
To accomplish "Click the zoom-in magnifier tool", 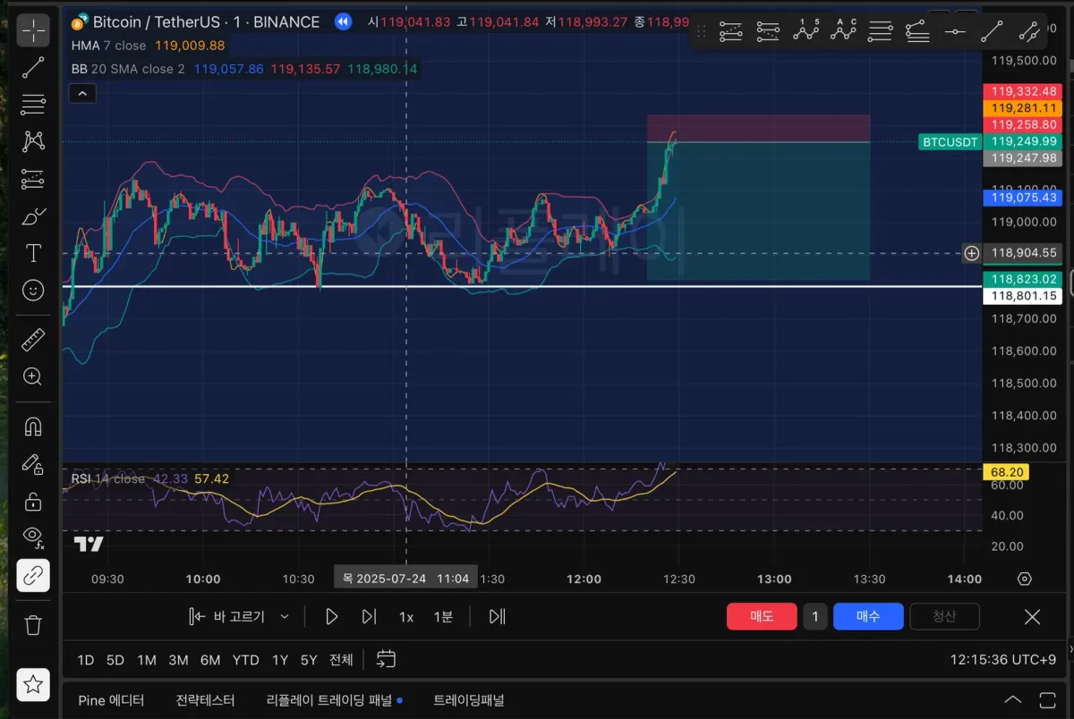I will tap(33, 376).
